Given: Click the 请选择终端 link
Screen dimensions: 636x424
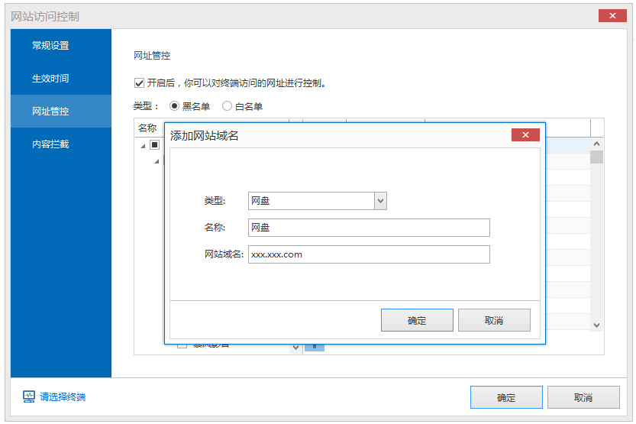Looking at the screenshot, I should (x=63, y=396).
